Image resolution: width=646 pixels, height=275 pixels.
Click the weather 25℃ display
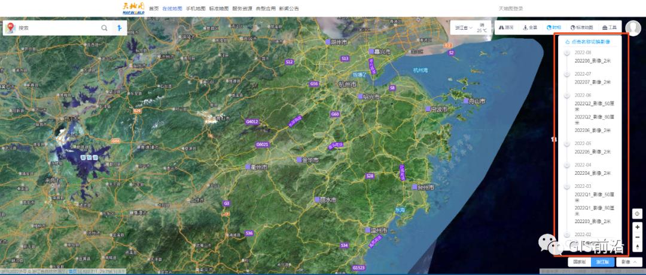482,28
